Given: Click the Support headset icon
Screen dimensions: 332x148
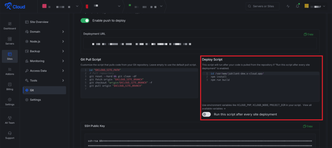Looking at the screenshot, I should click(x=9, y=135).
